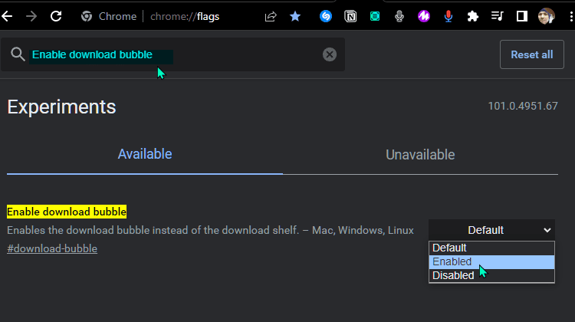The image size is (575, 322).
Task: Clear the flags search box
Action: 330,54
